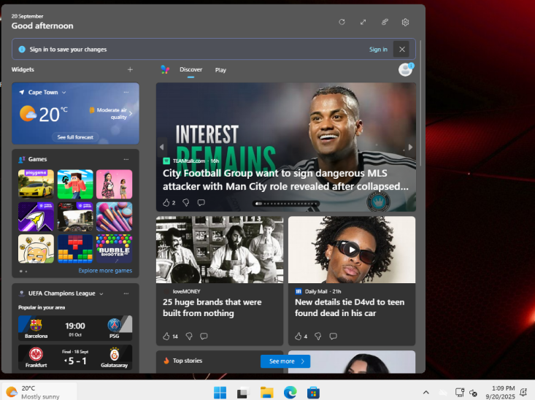535x400 pixels.
Task: Play the D4vd news video
Action: (352, 250)
